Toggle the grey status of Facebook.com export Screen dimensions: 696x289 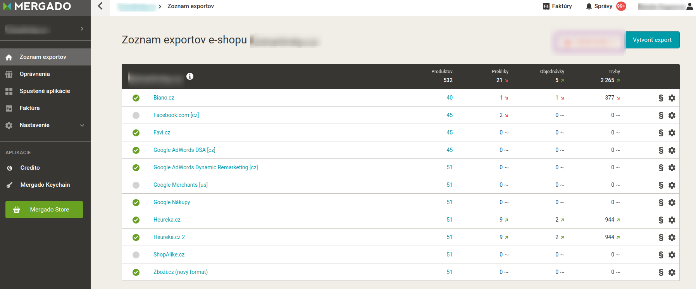136,115
